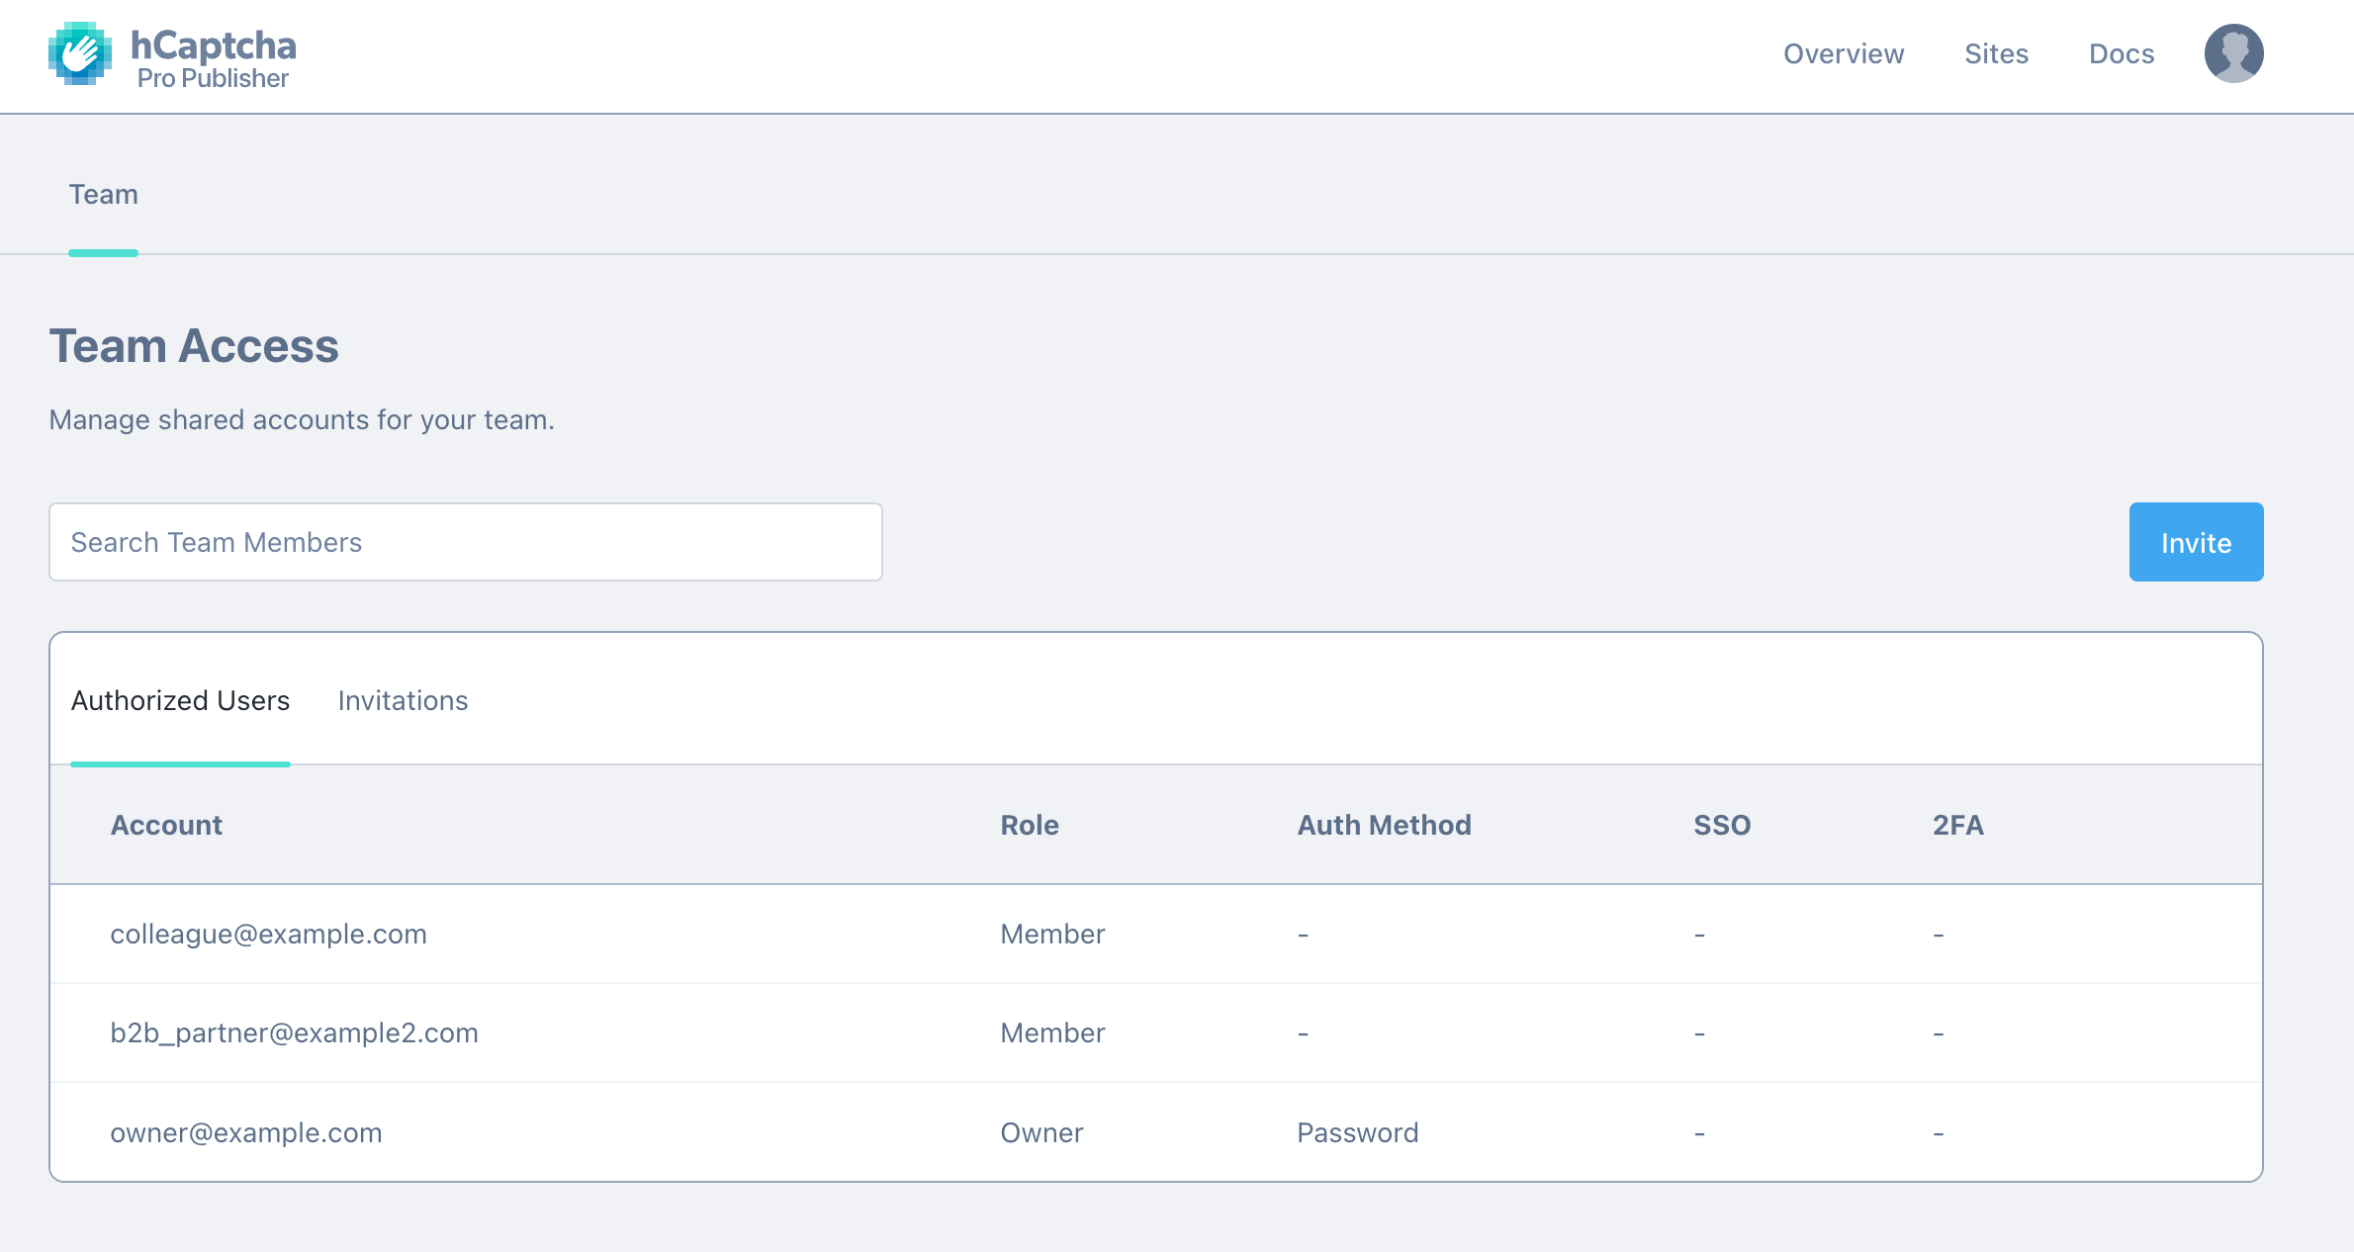This screenshot has width=2354, height=1252.
Task: Click the SSO column header
Action: coord(1721,825)
